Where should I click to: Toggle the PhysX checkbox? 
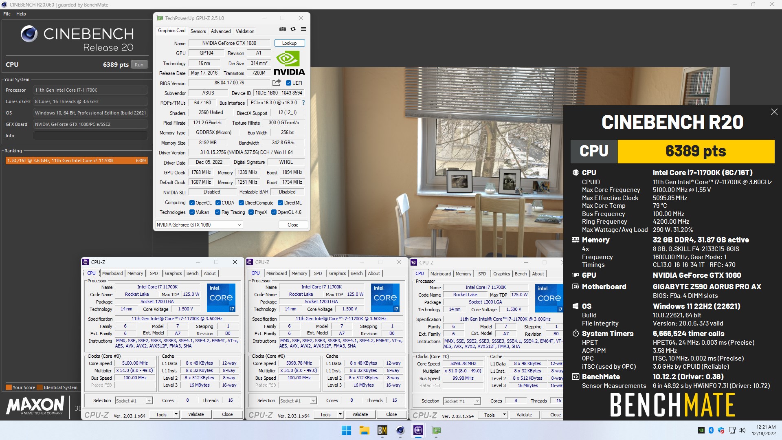click(x=251, y=212)
